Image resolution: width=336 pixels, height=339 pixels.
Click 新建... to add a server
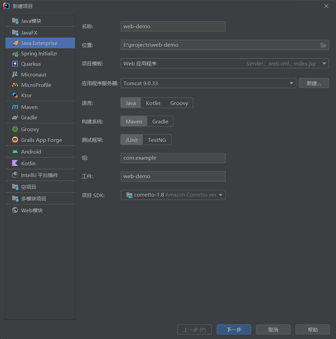click(x=314, y=83)
